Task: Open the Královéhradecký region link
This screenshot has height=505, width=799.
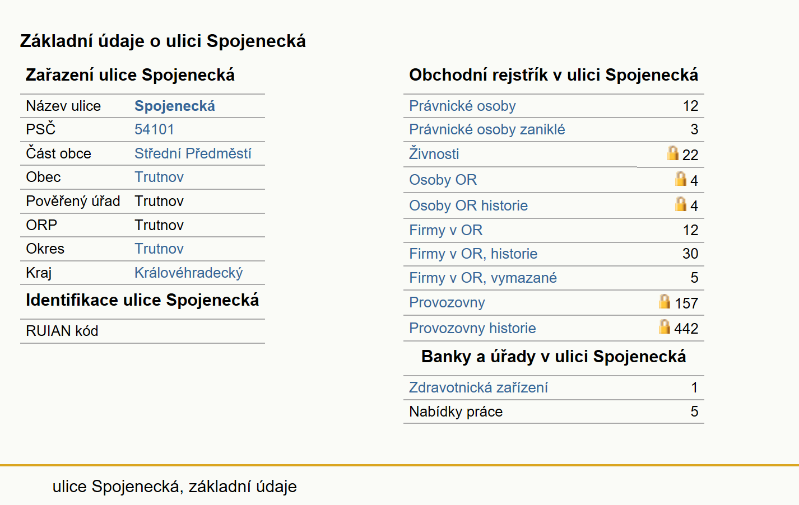Action: (189, 273)
